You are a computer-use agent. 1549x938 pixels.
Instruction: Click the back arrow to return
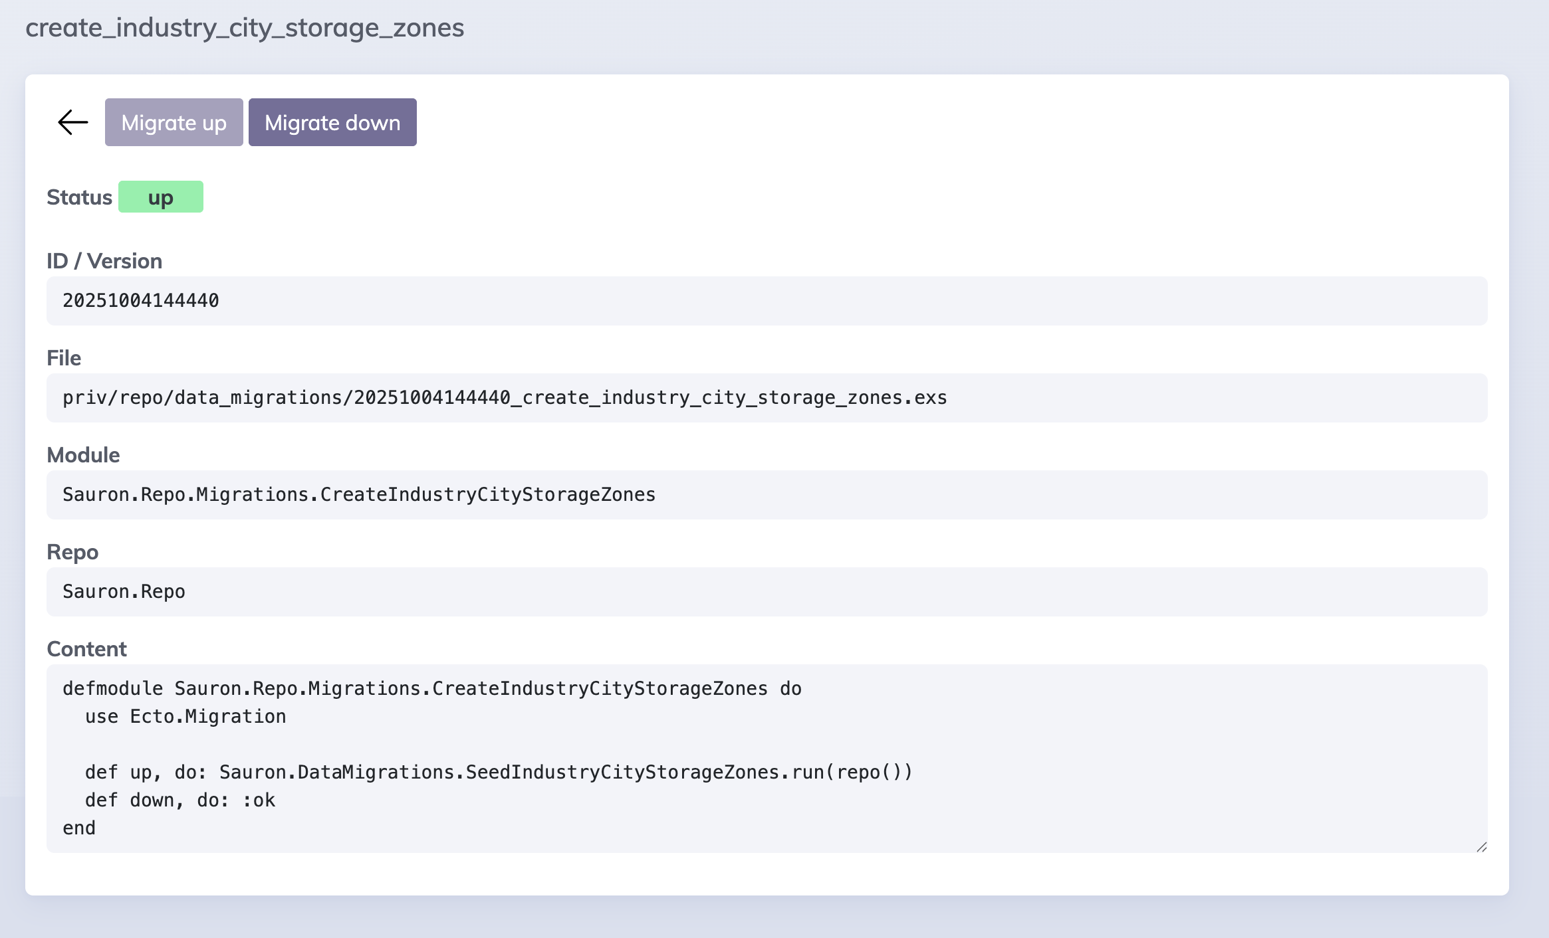click(71, 122)
